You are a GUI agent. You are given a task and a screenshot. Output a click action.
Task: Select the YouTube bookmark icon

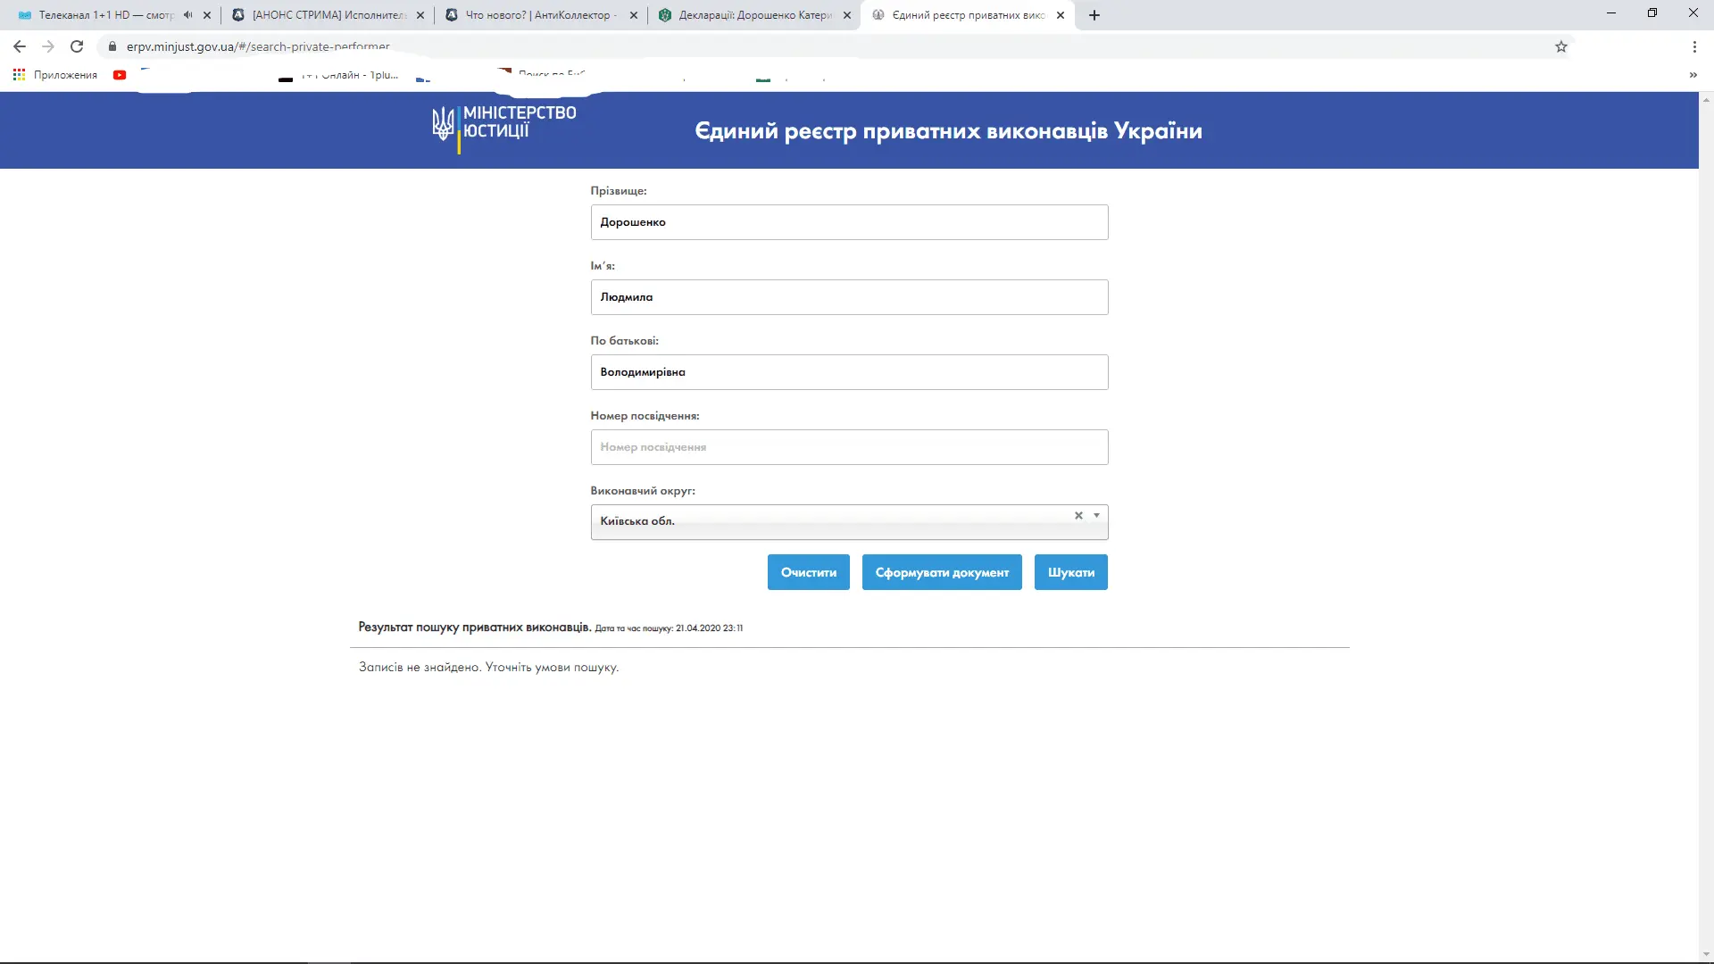[x=121, y=75]
